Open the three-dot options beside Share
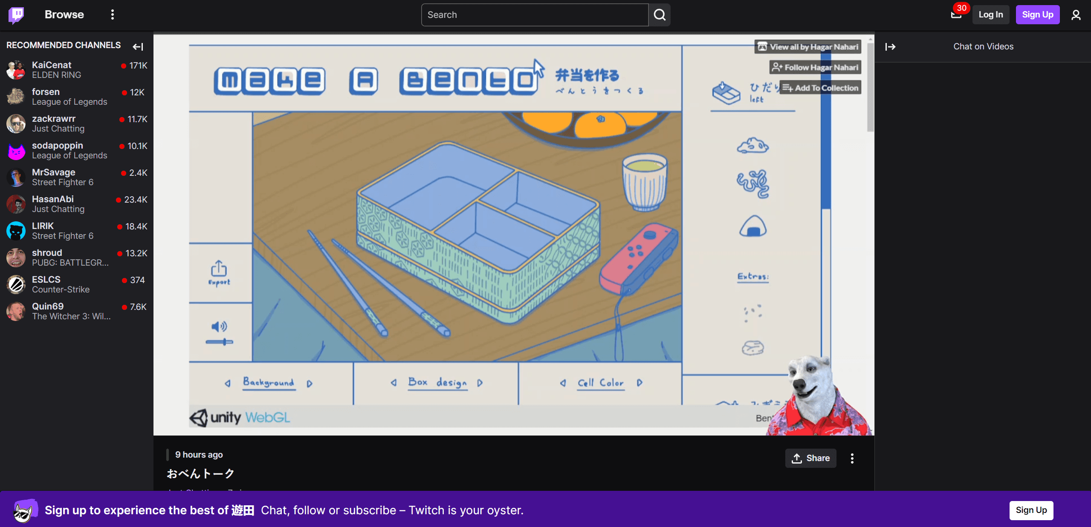 852,458
